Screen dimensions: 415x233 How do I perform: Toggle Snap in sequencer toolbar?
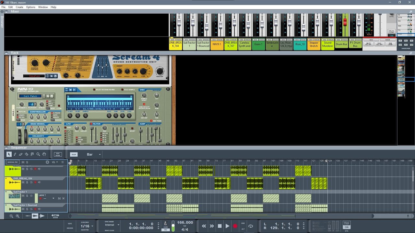coord(74,154)
